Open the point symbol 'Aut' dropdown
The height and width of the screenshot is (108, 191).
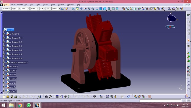coord(43,9)
